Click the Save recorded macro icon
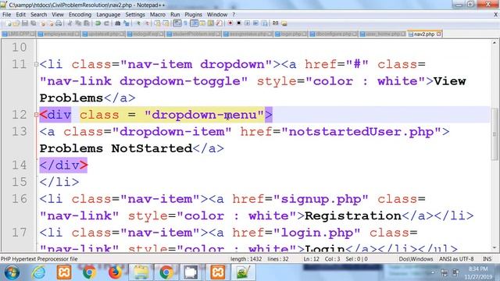The width and height of the screenshot is (500, 281). tap(264, 23)
